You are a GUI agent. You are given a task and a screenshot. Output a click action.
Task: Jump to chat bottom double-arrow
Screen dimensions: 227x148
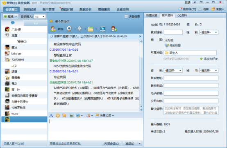click(x=141, y=110)
